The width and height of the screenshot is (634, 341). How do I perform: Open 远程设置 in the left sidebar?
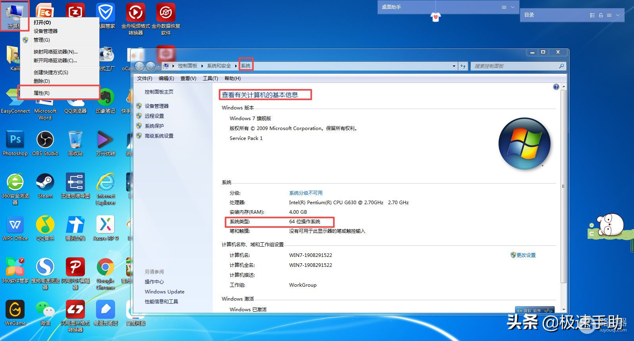pyautogui.click(x=154, y=116)
